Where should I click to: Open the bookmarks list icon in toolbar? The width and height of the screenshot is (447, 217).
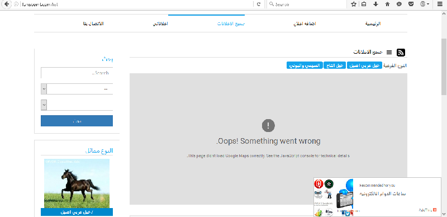click(364, 4)
